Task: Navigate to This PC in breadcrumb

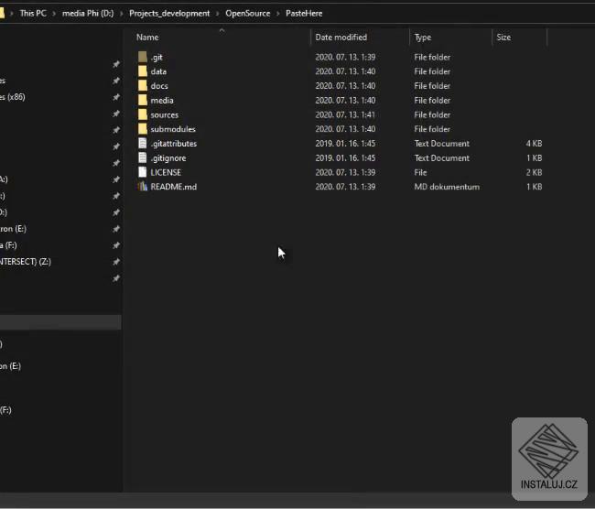Action: pyautogui.click(x=33, y=14)
